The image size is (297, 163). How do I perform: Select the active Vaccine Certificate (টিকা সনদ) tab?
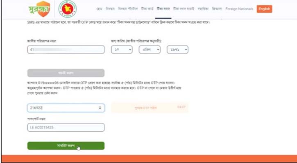[163, 9]
